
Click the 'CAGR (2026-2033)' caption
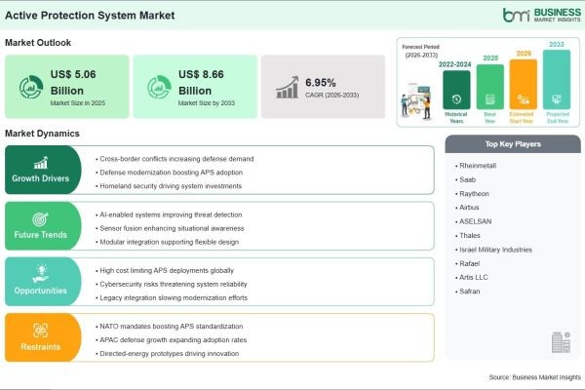click(332, 96)
